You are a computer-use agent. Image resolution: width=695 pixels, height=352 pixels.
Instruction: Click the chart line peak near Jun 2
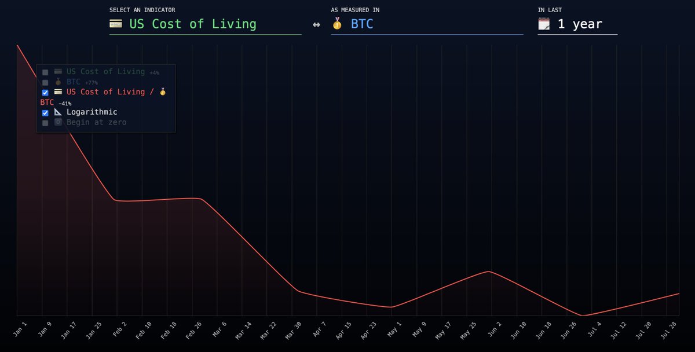coord(489,271)
